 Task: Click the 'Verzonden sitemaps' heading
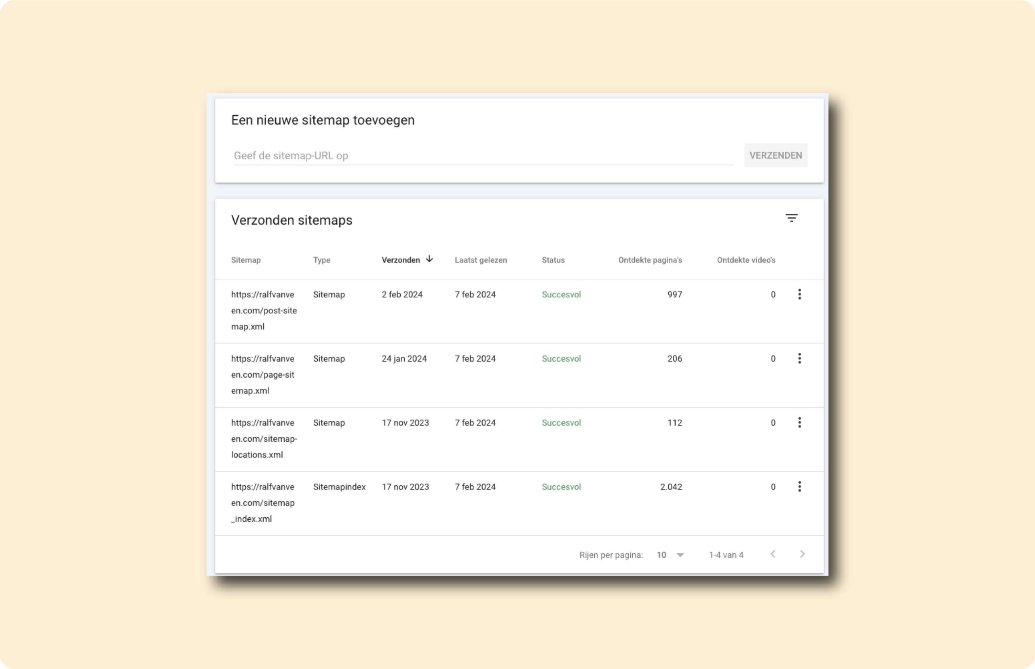pos(291,220)
